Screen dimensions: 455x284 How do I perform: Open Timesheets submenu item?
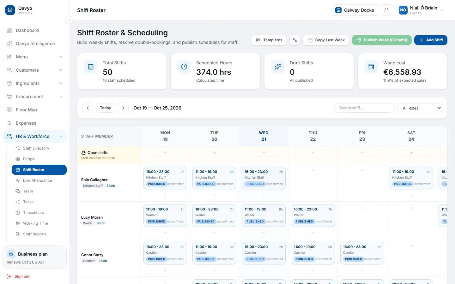tap(39, 213)
